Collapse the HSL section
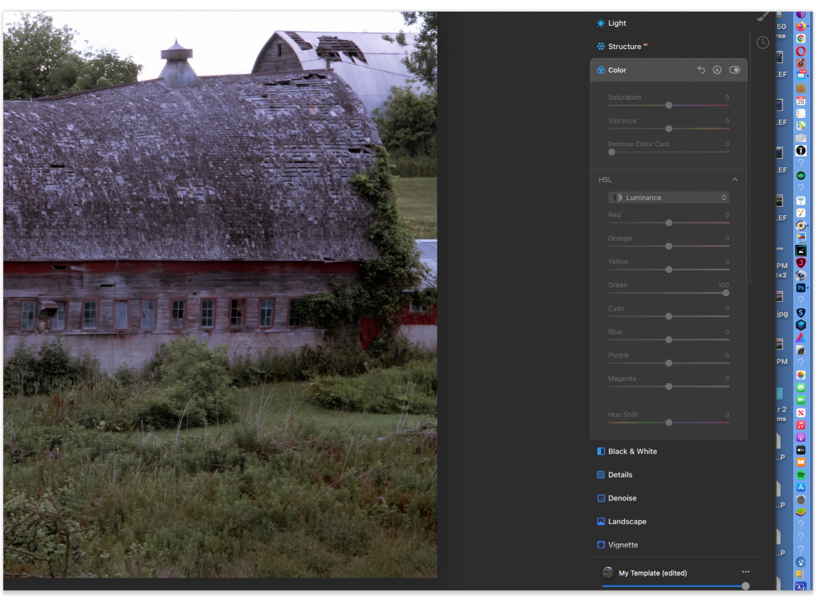 736,179
